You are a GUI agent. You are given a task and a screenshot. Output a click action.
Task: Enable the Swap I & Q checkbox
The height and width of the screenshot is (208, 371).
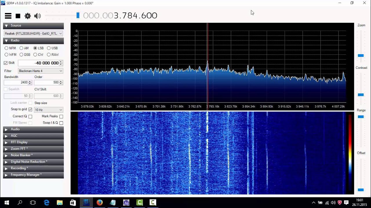point(61,123)
